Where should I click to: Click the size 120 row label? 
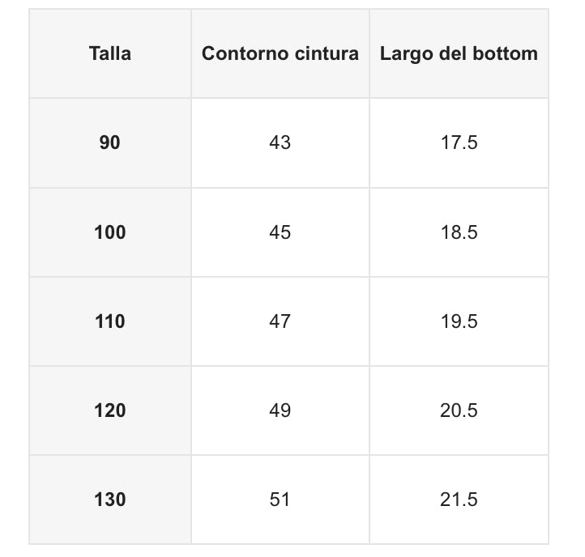point(110,410)
